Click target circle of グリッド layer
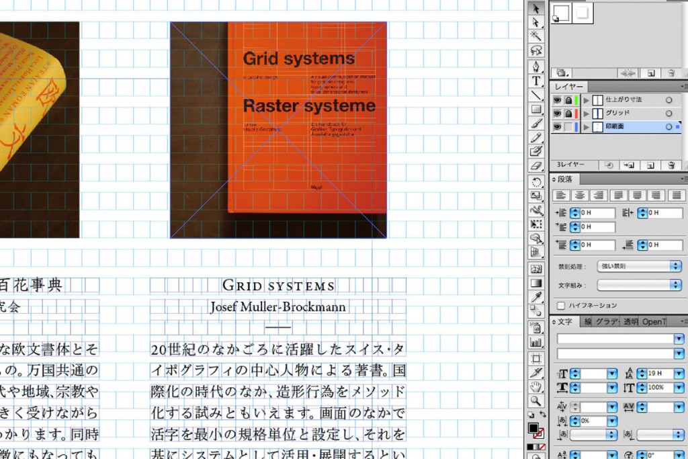 click(669, 113)
